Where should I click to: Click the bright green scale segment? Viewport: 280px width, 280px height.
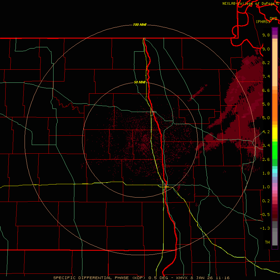(x=275, y=150)
